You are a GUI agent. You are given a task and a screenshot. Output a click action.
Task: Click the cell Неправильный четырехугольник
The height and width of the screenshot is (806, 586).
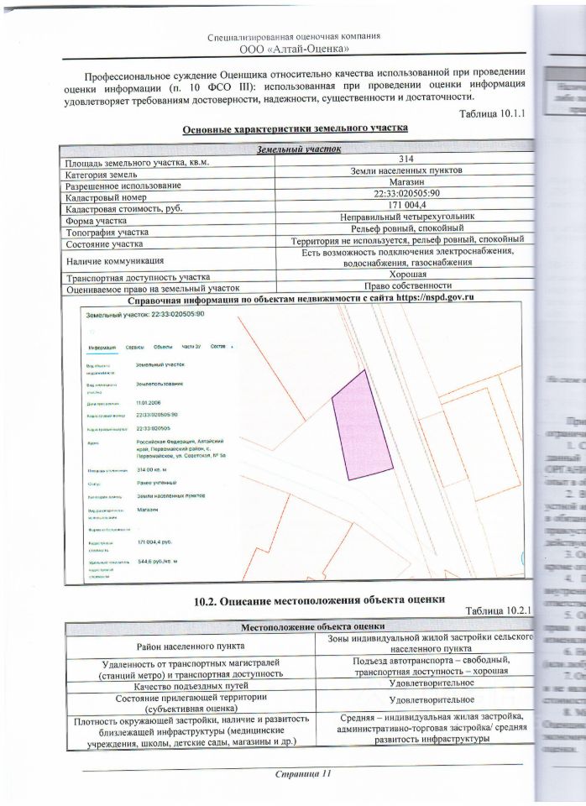407,217
